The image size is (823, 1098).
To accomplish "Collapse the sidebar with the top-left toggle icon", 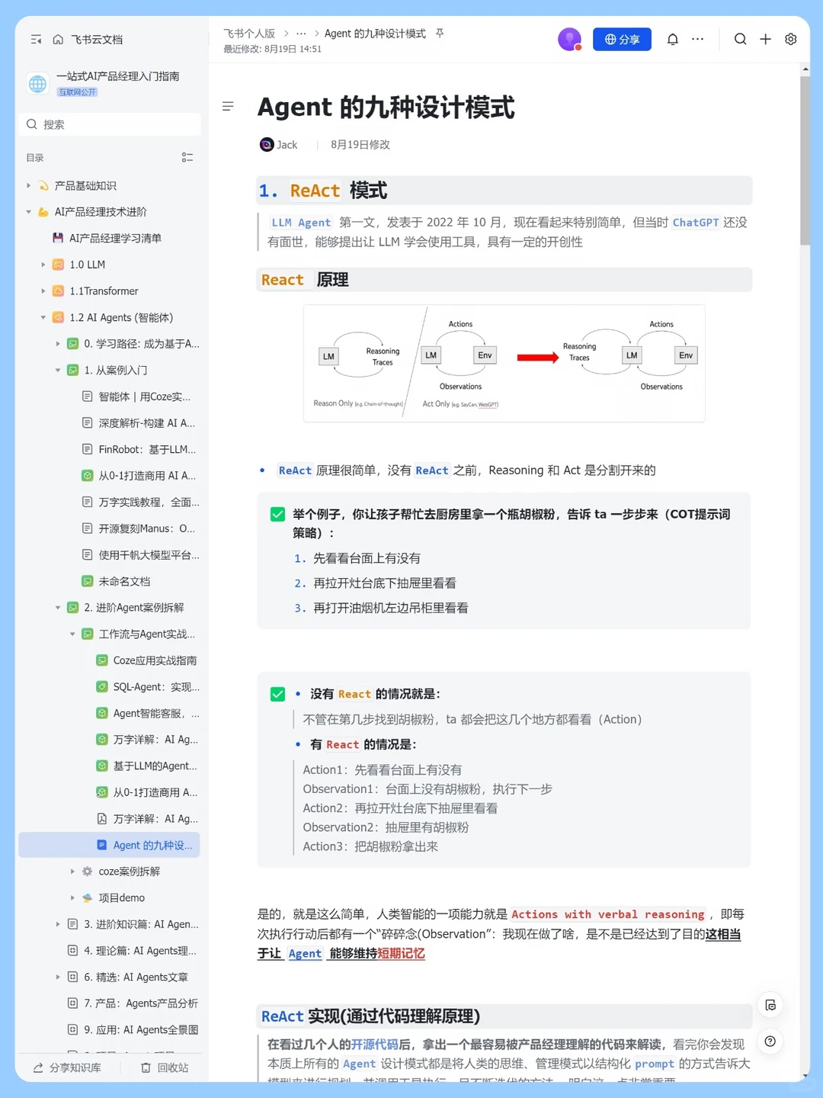I will (36, 40).
